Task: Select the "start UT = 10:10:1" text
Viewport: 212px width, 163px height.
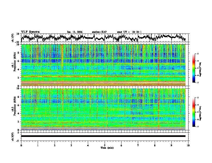Action: [x=129, y=32]
